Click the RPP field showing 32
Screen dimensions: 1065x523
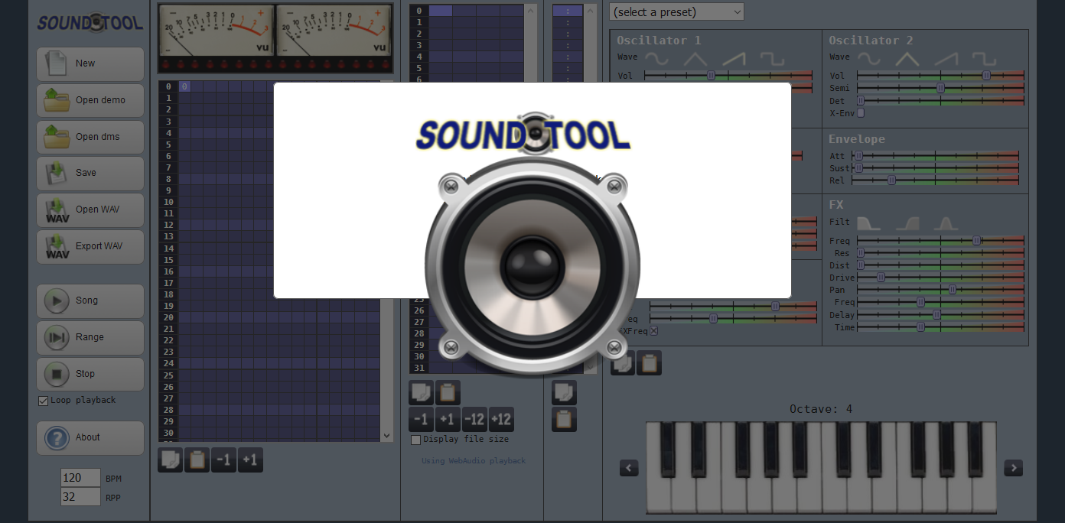click(80, 497)
